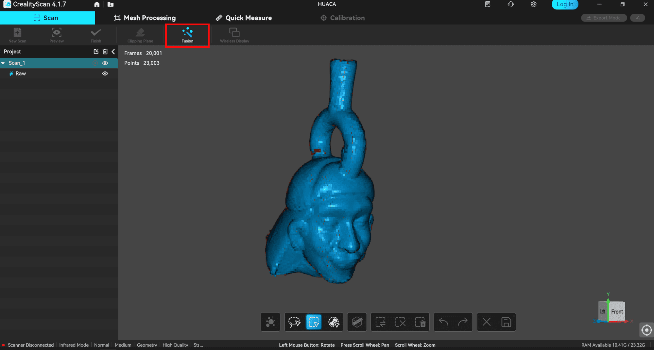Switch to the Scan tab

tap(47, 18)
